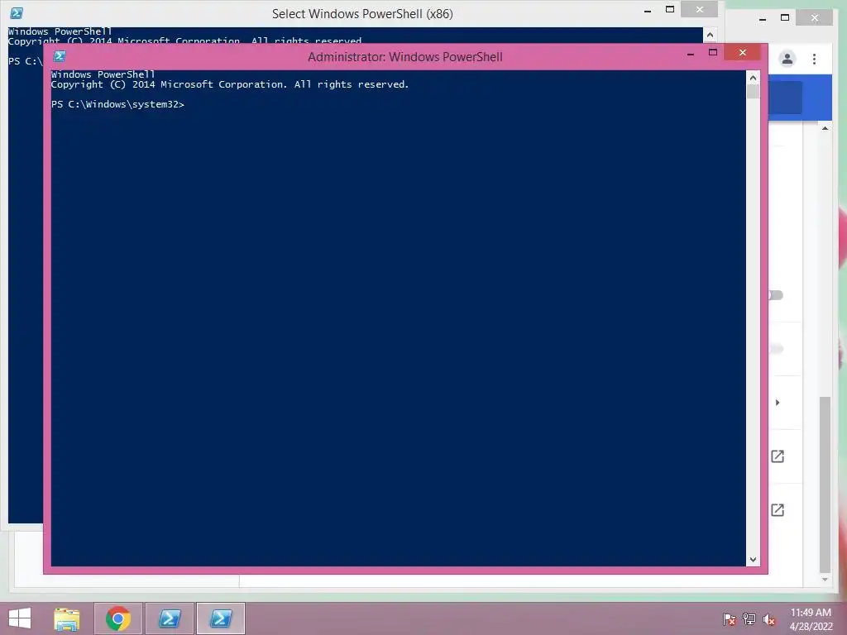
Task: Close the Windows PowerShell (x86) window
Action: point(700,9)
